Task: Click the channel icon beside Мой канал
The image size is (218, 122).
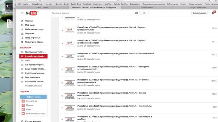Action: coord(22,25)
